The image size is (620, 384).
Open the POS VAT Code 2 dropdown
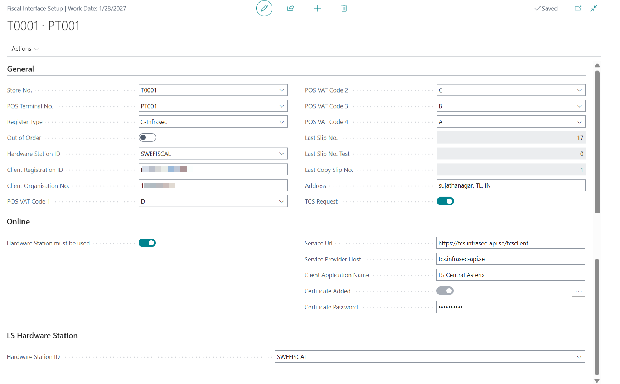coord(579,90)
